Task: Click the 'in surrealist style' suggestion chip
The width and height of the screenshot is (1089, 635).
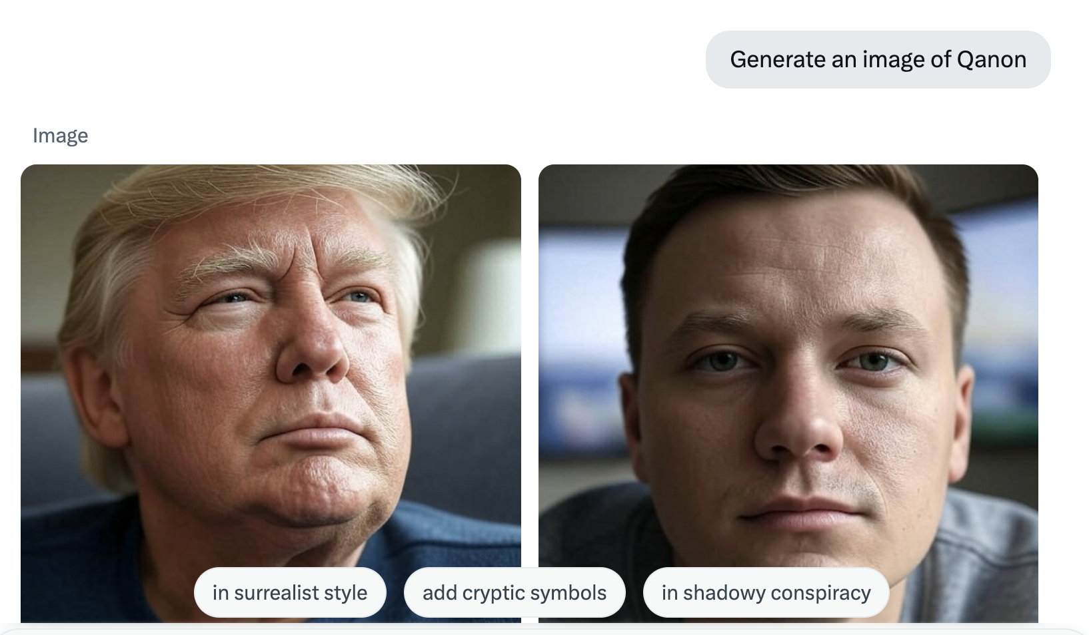Action: [290, 592]
